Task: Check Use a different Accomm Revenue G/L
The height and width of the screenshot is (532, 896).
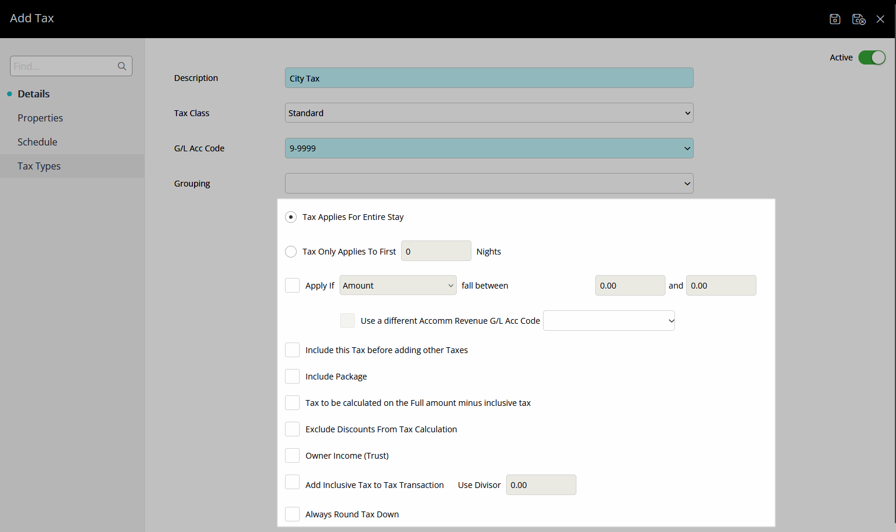Action: 347,320
